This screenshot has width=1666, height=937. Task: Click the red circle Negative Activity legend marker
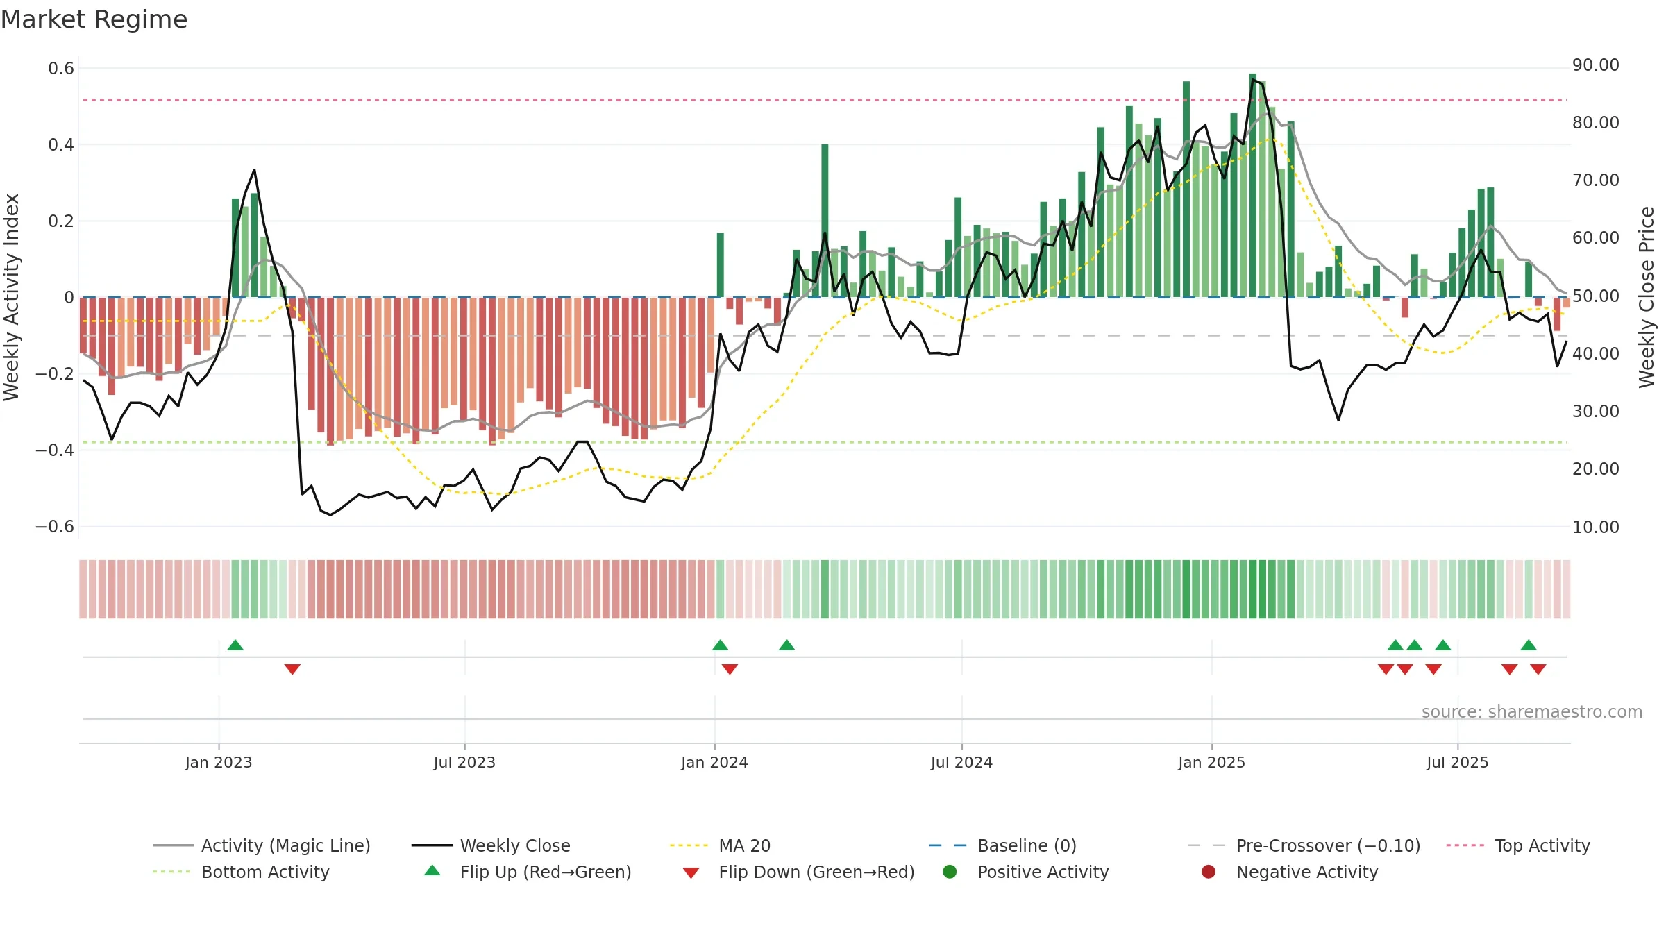pyautogui.click(x=1209, y=871)
